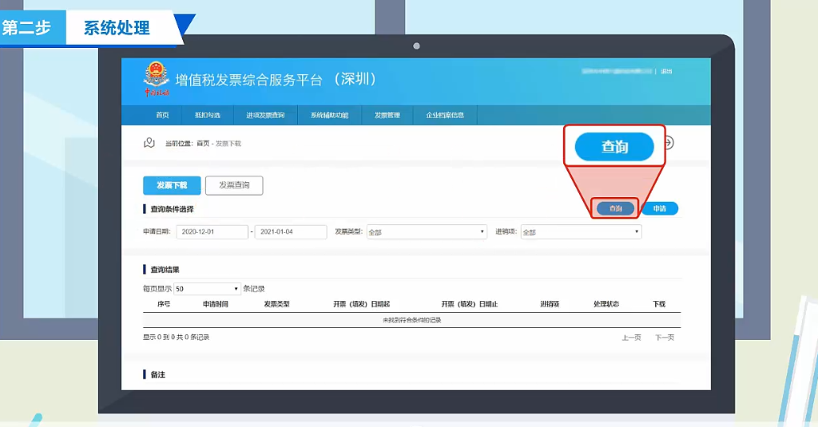The height and width of the screenshot is (427, 818).
Task: Switch to the 发票下载 tab
Action: 172,185
